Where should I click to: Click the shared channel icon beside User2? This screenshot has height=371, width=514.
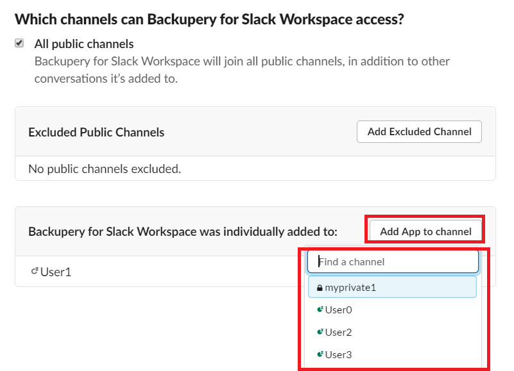(x=321, y=332)
